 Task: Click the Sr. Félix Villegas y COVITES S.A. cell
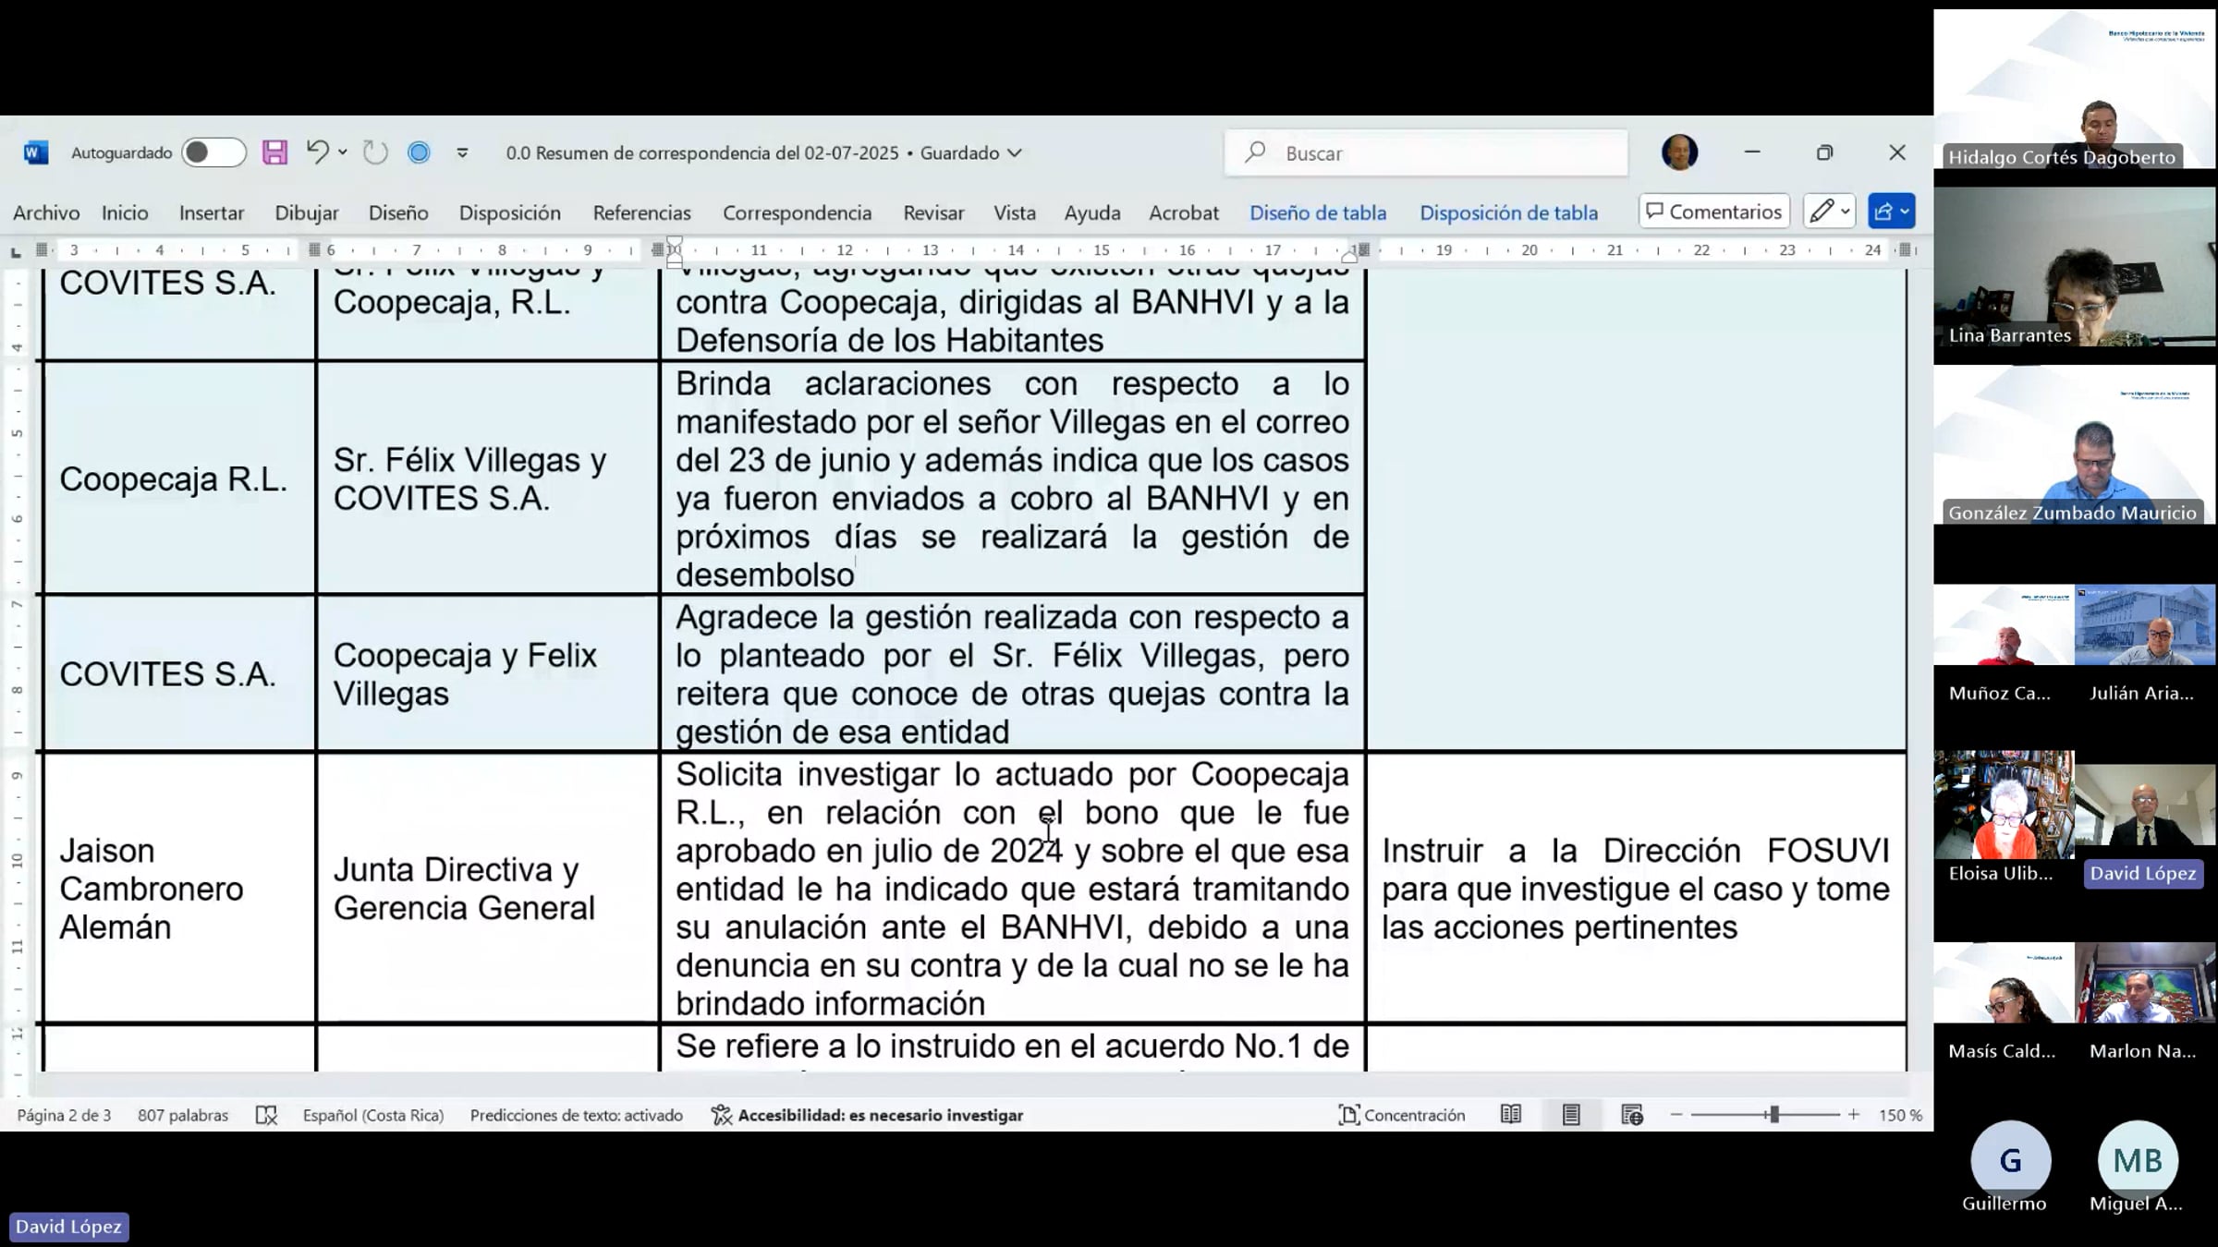pos(488,478)
